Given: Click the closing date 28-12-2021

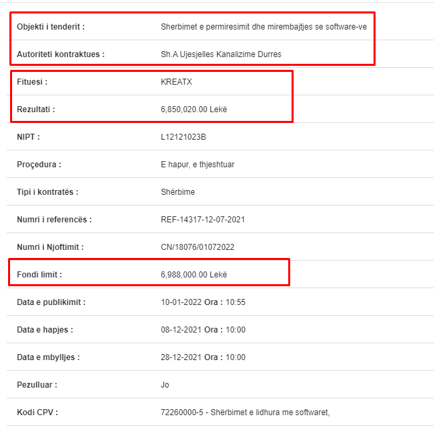Looking at the screenshot, I should [181, 357].
